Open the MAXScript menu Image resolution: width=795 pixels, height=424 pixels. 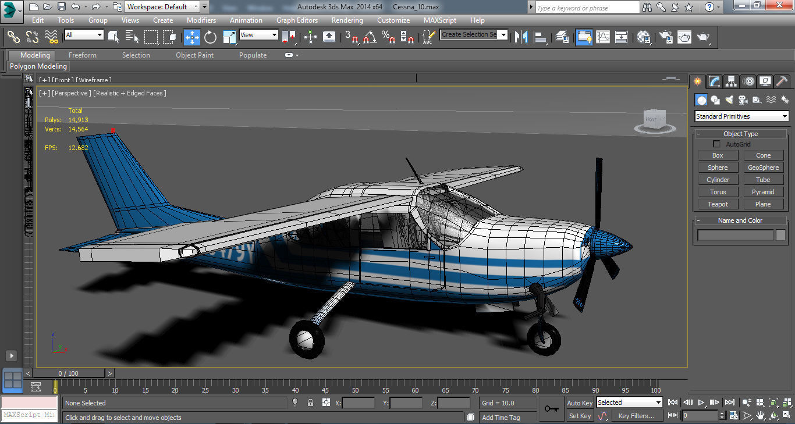click(440, 20)
